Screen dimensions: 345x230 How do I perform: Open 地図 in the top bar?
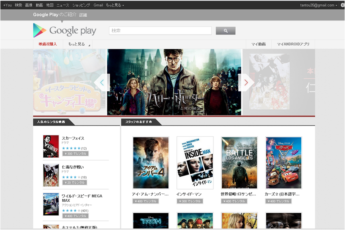(x=50, y=5)
